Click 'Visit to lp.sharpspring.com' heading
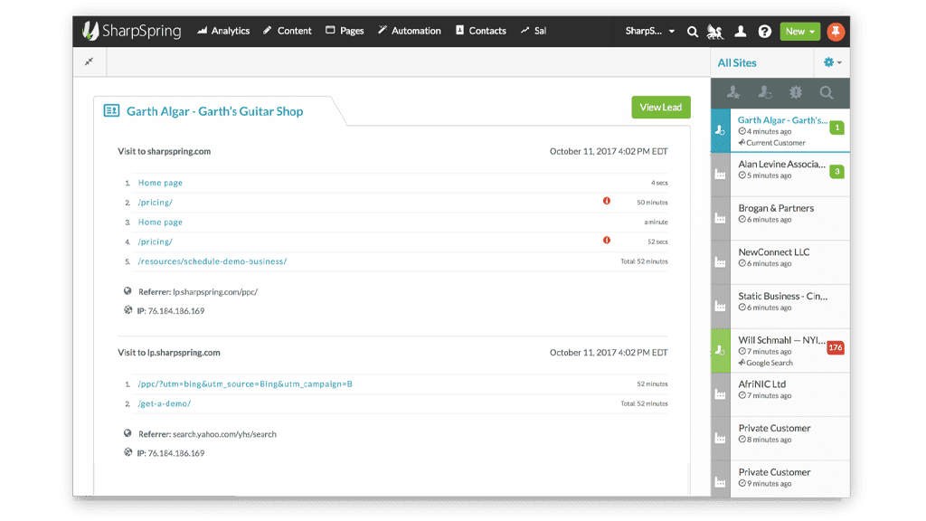This screenshot has height=521, width=926. tap(169, 353)
